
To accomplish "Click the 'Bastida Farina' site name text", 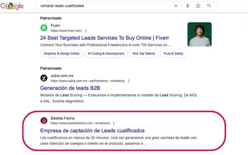I will click(x=63, y=118).
